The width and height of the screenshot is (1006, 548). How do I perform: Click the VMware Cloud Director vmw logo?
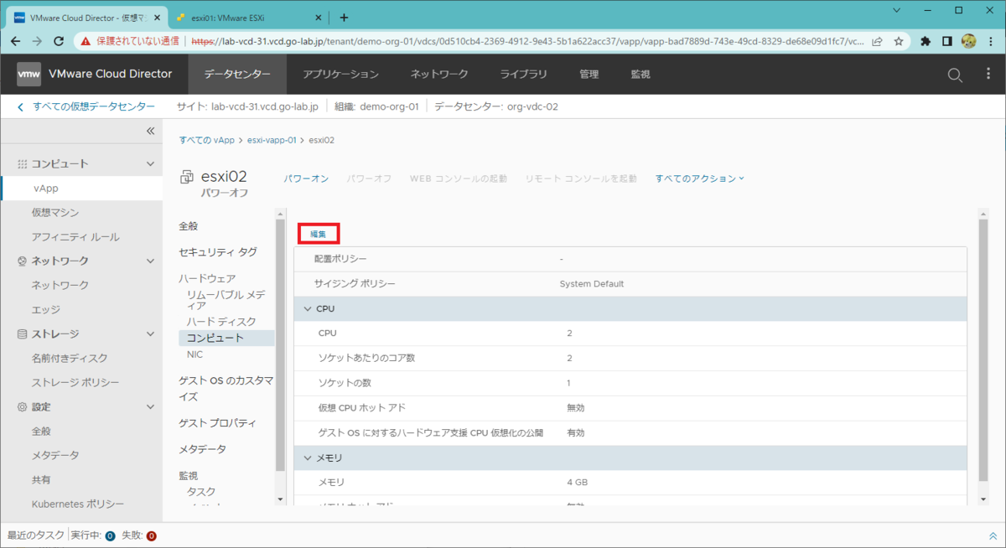click(29, 75)
